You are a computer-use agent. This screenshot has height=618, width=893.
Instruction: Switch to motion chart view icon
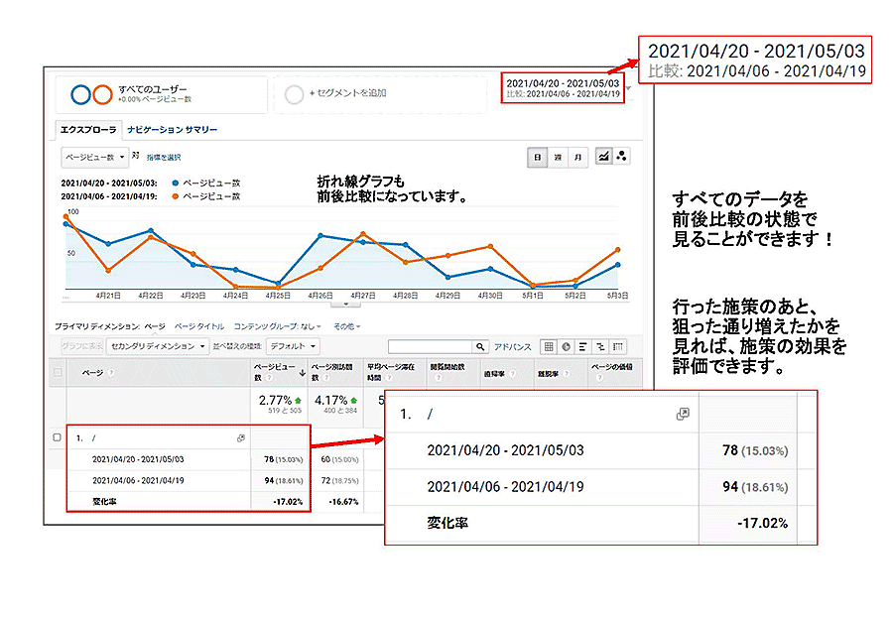coord(622,157)
